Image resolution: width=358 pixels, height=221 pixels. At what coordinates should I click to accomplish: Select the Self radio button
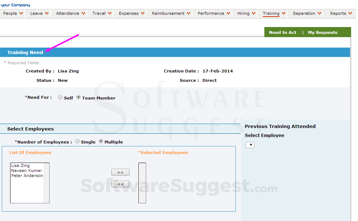pyautogui.click(x=60, y=97)
